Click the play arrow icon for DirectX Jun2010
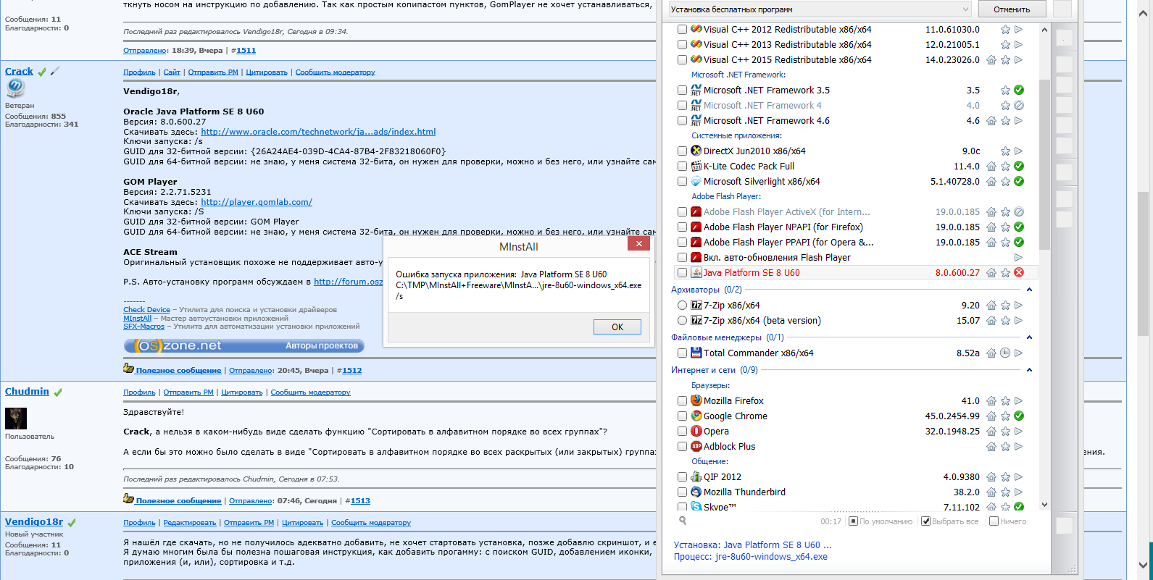 pos(1019,151)
